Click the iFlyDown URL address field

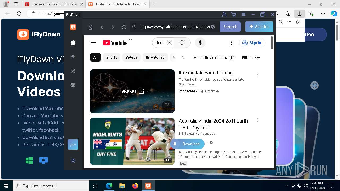175,27
